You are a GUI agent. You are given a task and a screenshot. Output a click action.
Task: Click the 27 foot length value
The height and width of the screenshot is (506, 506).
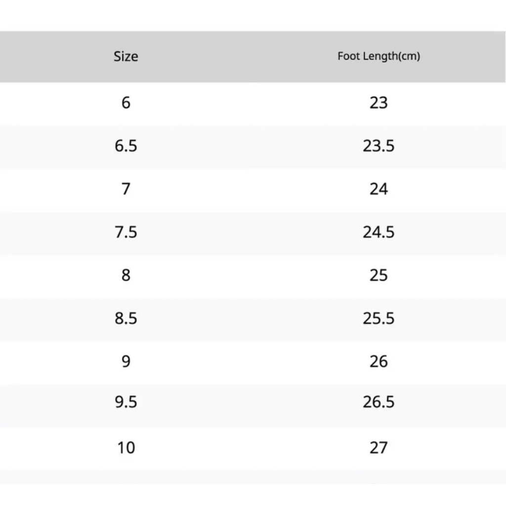coord(379,448)
